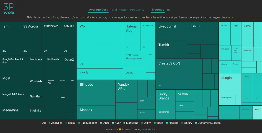Select the Bar view tab
The height and width of the screenshot is (133, 262).
pos(169,10)
